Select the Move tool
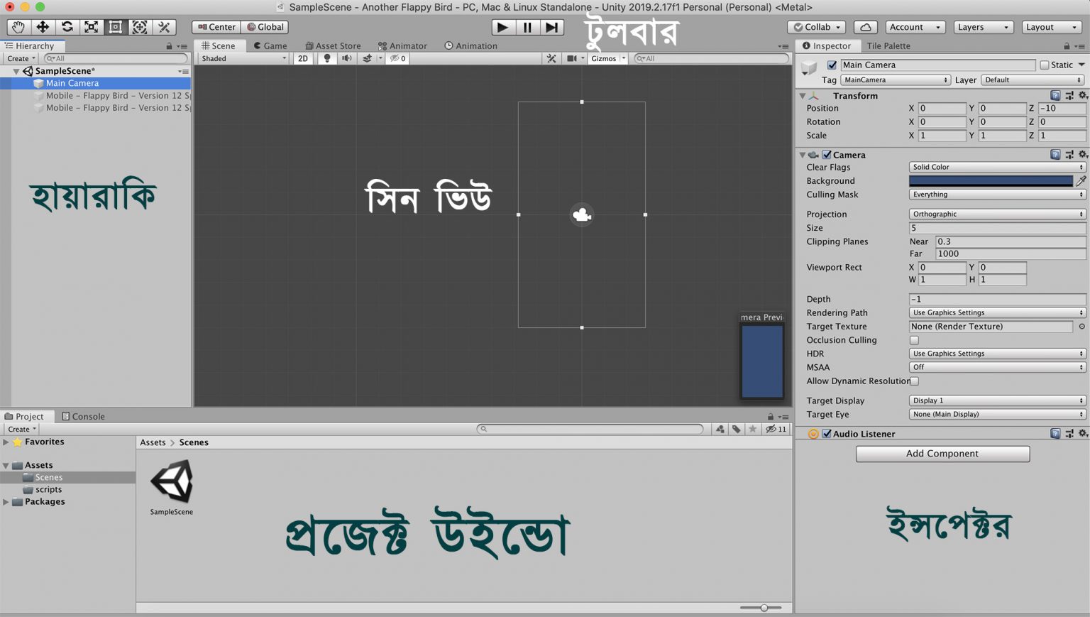The height and width of the screenshot is (617, 1090). click(43, 27)
